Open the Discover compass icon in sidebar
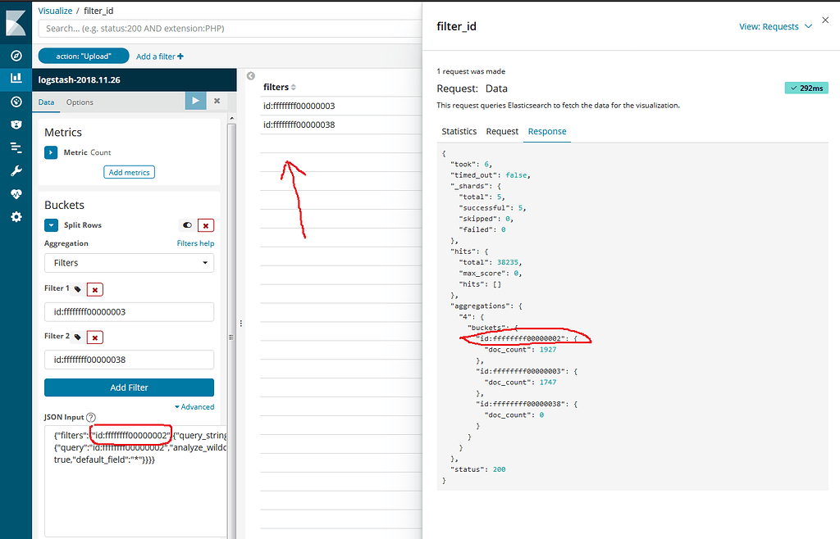The height and width of the screenshot is (539, 840). (16, 56)
